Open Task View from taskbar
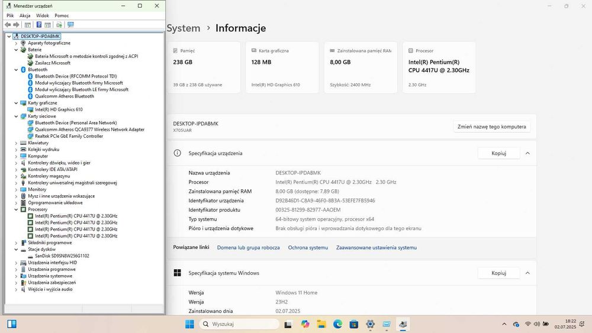The width and height of the screenshot is (592, 333). [x=288, y=324]
